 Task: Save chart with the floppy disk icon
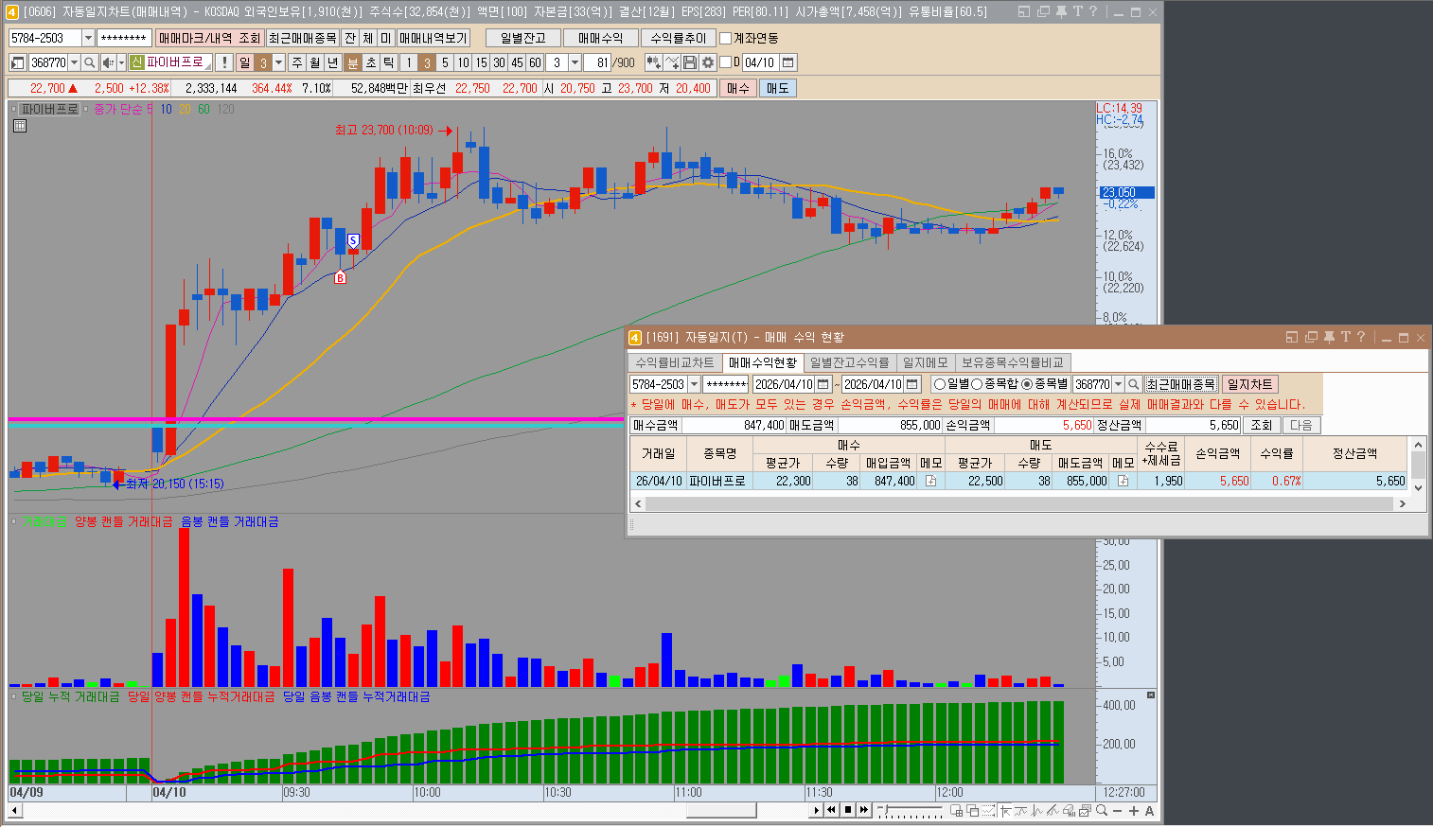pos(690,62)
